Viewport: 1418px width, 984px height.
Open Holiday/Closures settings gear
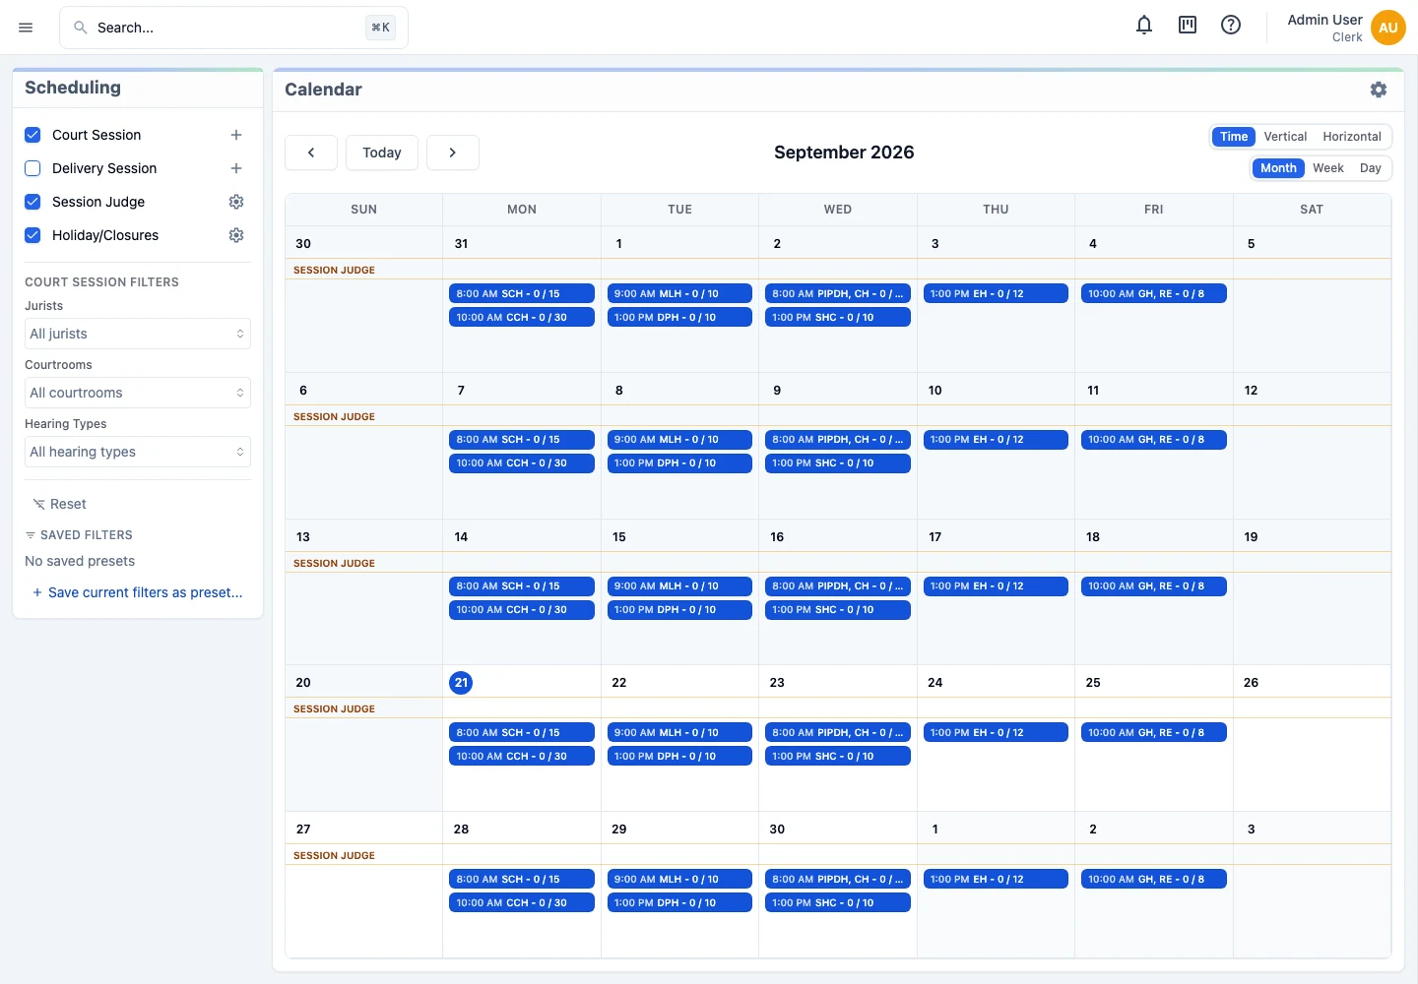coord(236,235)
